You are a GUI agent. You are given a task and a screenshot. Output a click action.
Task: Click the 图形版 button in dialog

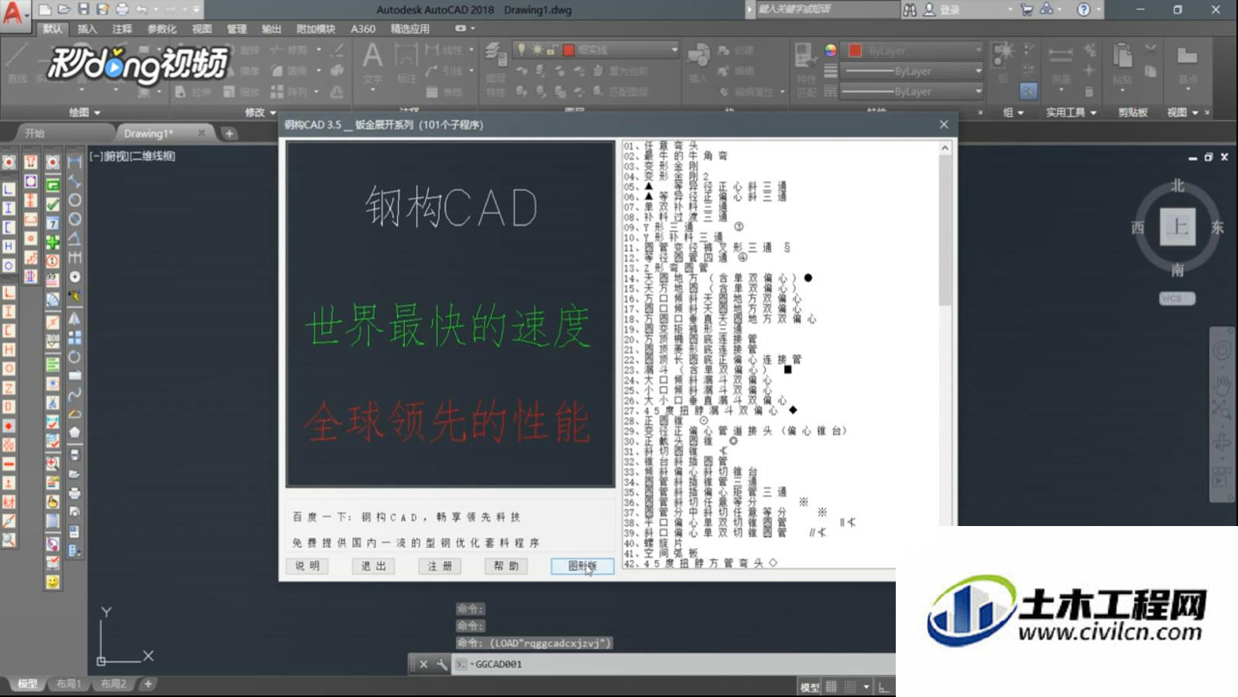[582, 565]
